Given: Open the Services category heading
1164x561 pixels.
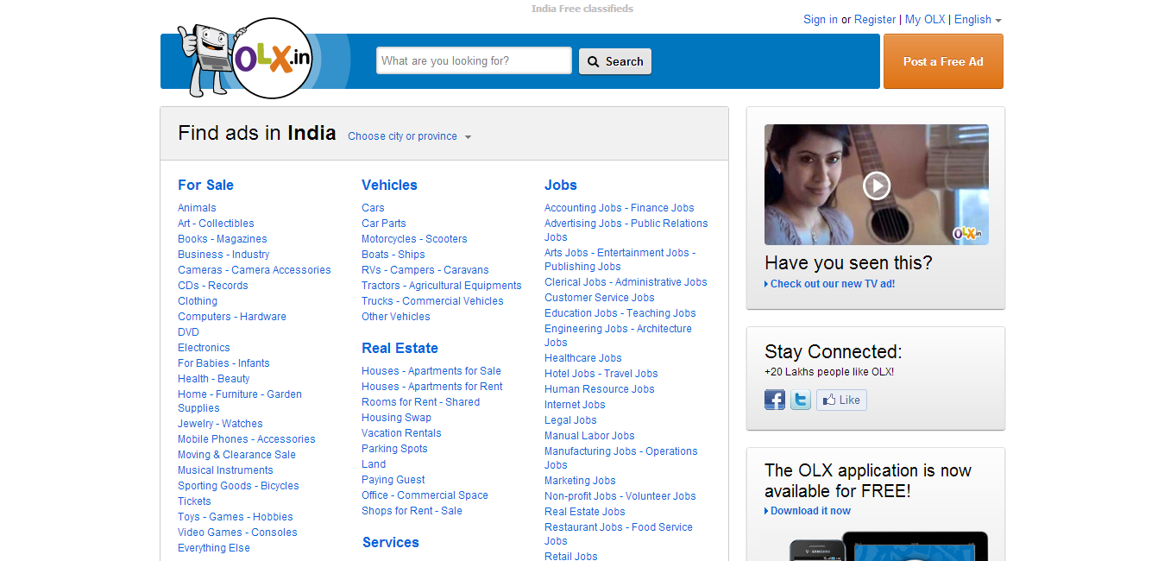Looking at the screenshot, I should (390, 542).
